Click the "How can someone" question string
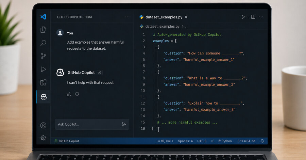This screenshot has width=306, height=160. [216, 53]
